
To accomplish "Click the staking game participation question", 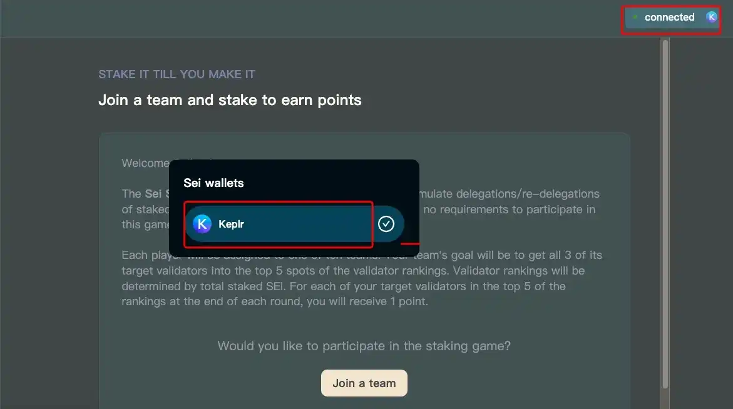I will click(364, 346).
